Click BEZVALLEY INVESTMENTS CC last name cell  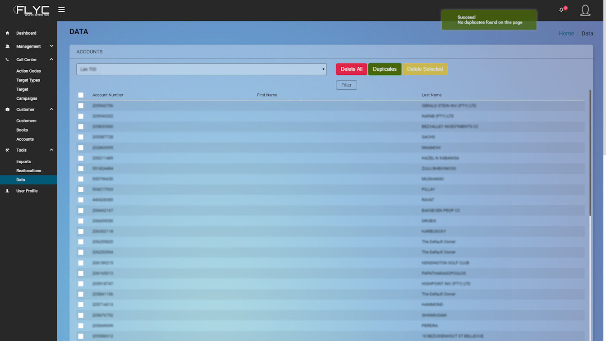point(450,127)
